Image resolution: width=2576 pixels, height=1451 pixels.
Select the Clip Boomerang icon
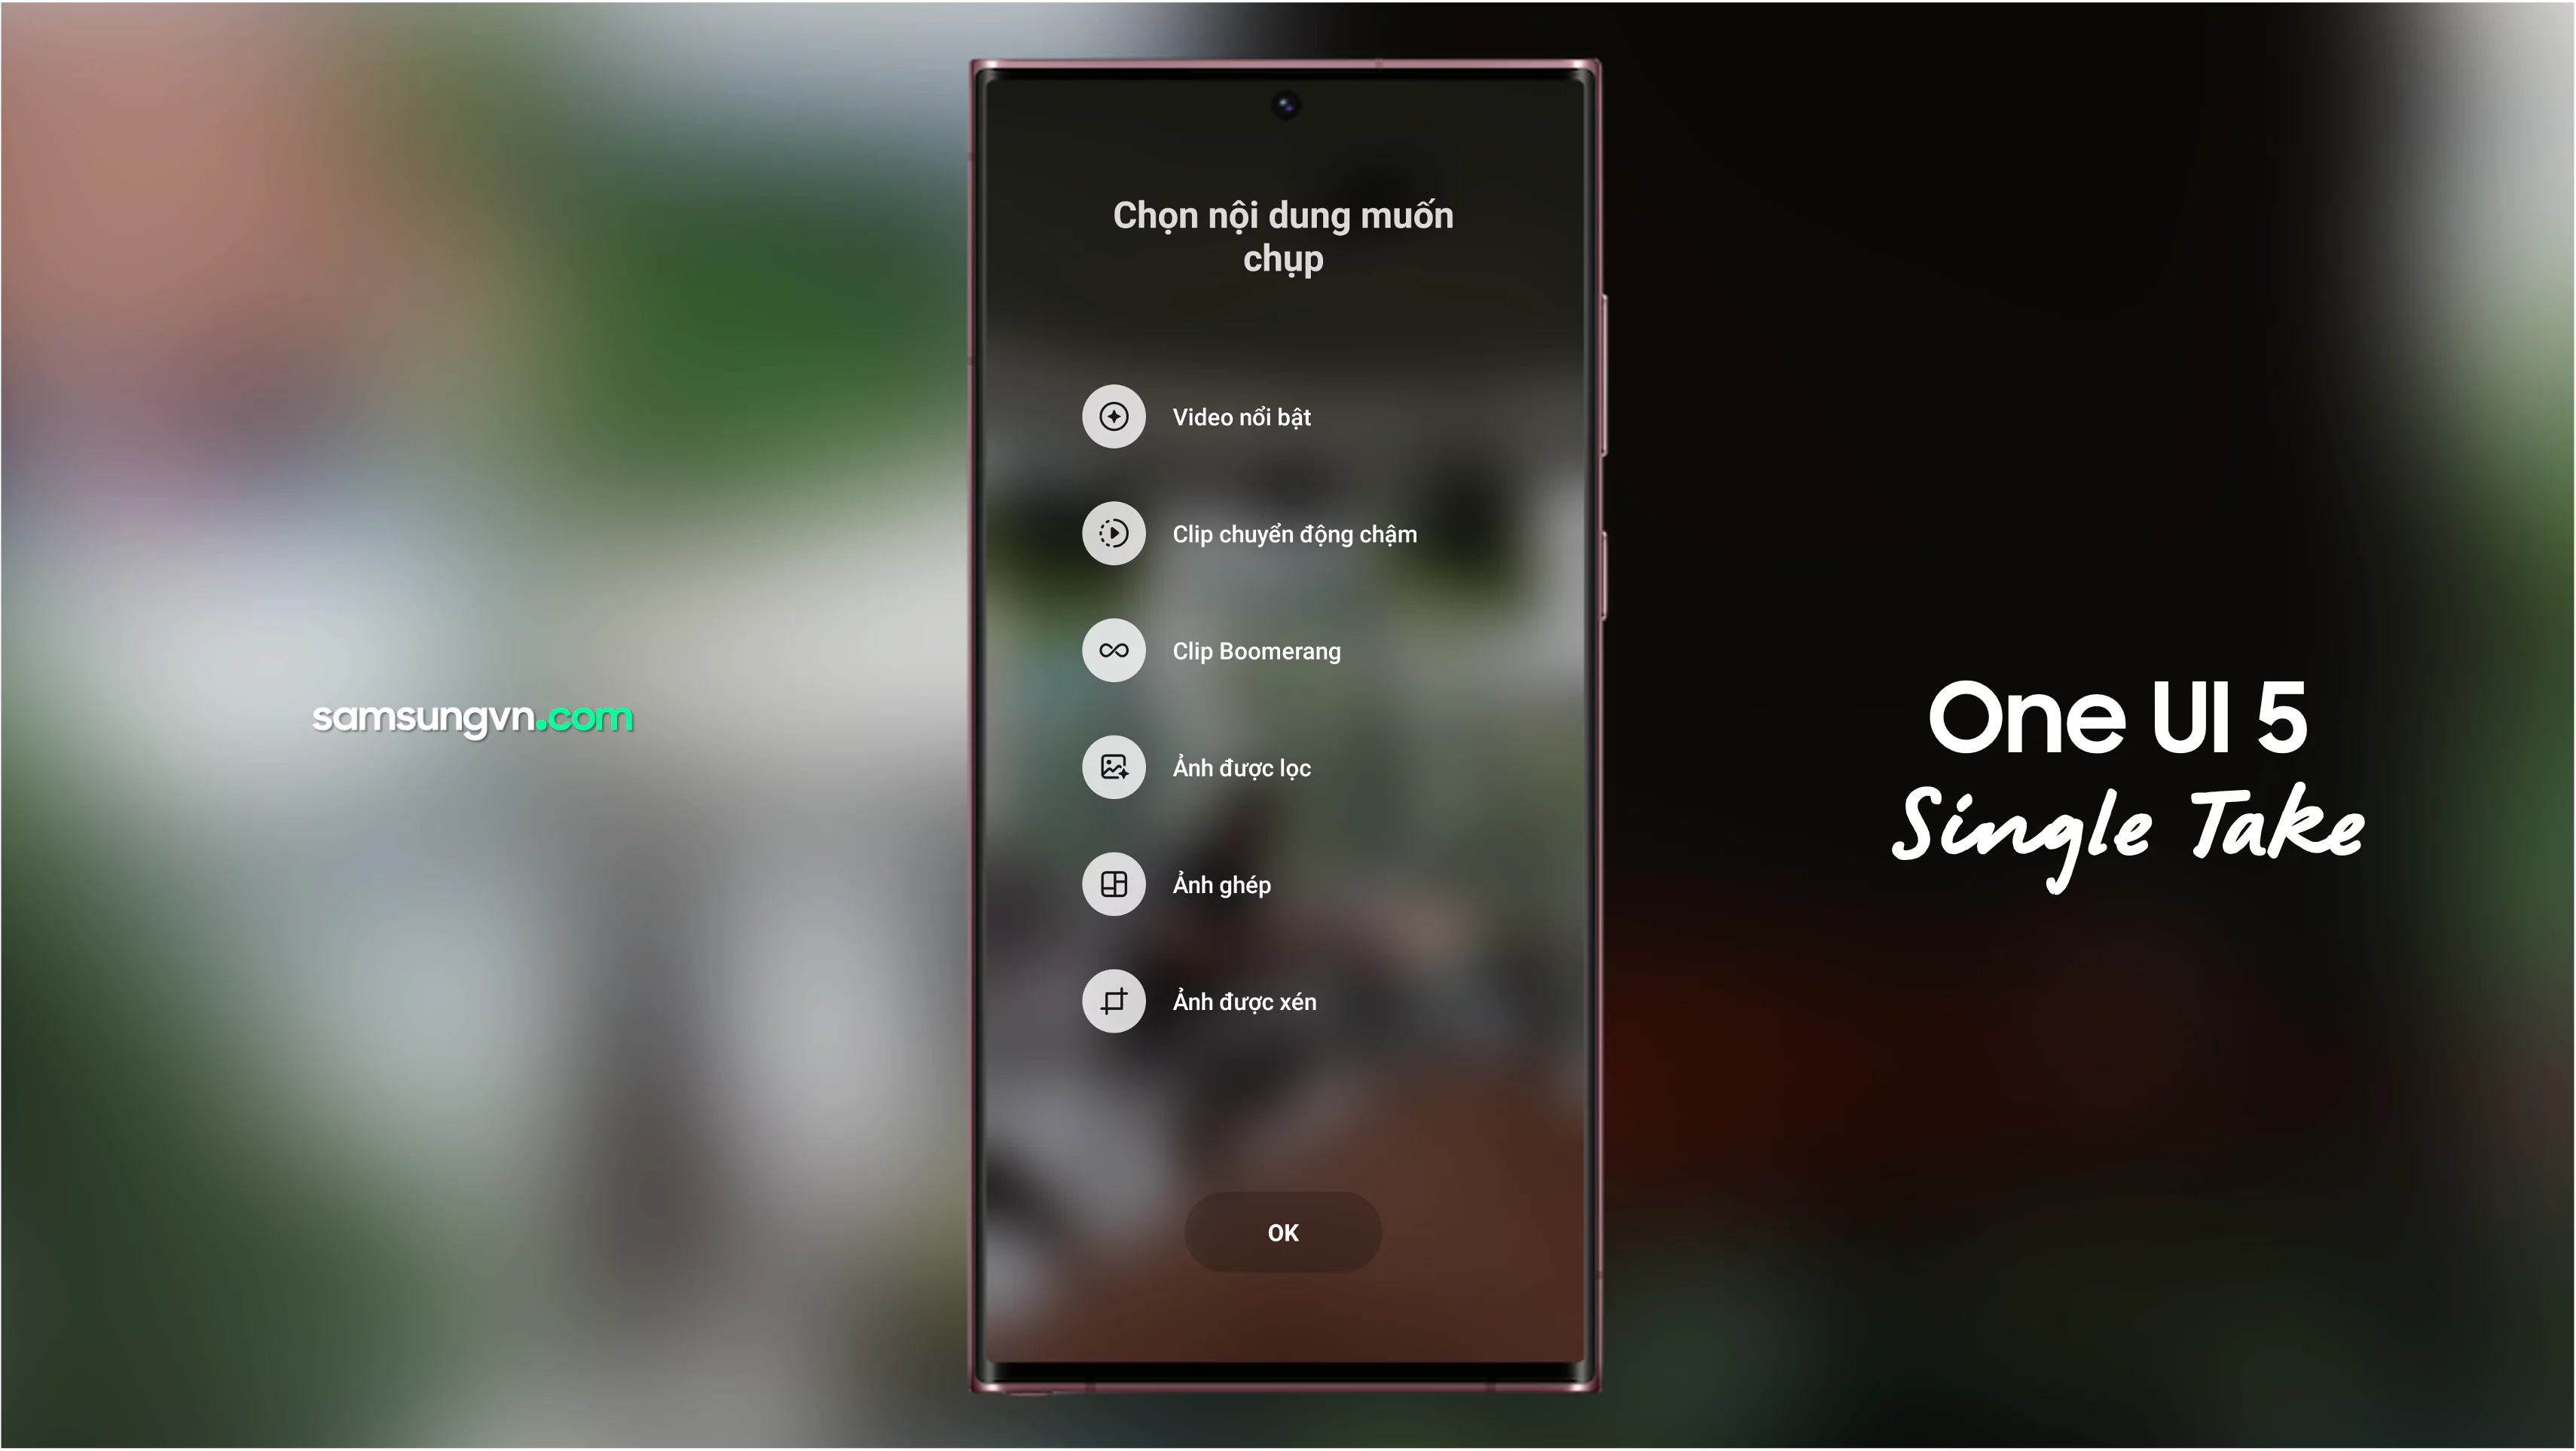point(1113,650)
